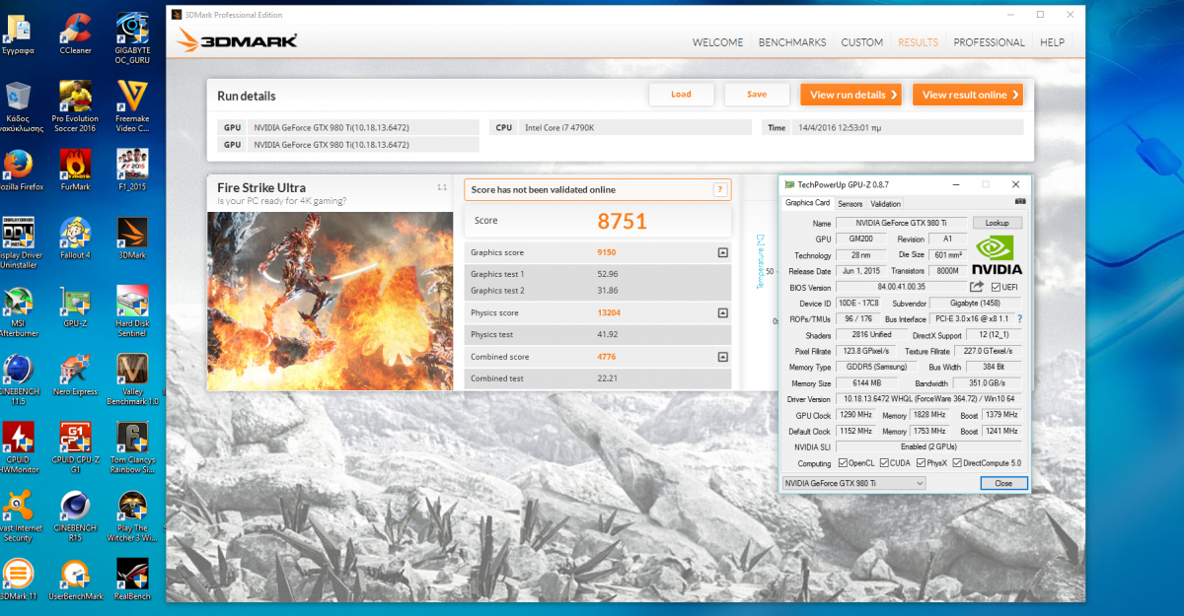Switch to the CUSTOM section
1184x616 pixels.
coord(861,42)
